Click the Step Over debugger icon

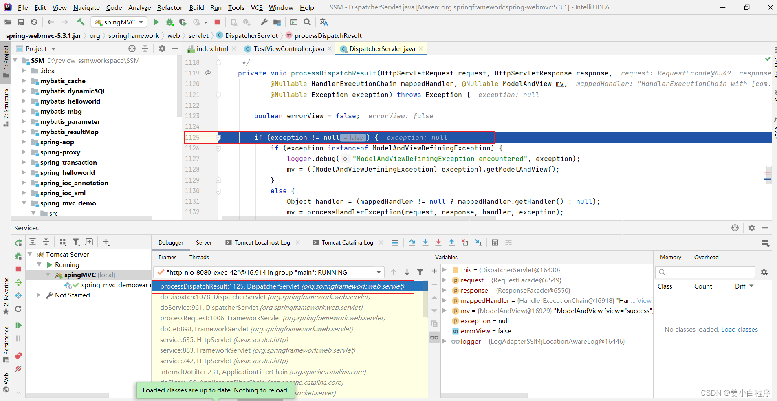click(412, 242)
